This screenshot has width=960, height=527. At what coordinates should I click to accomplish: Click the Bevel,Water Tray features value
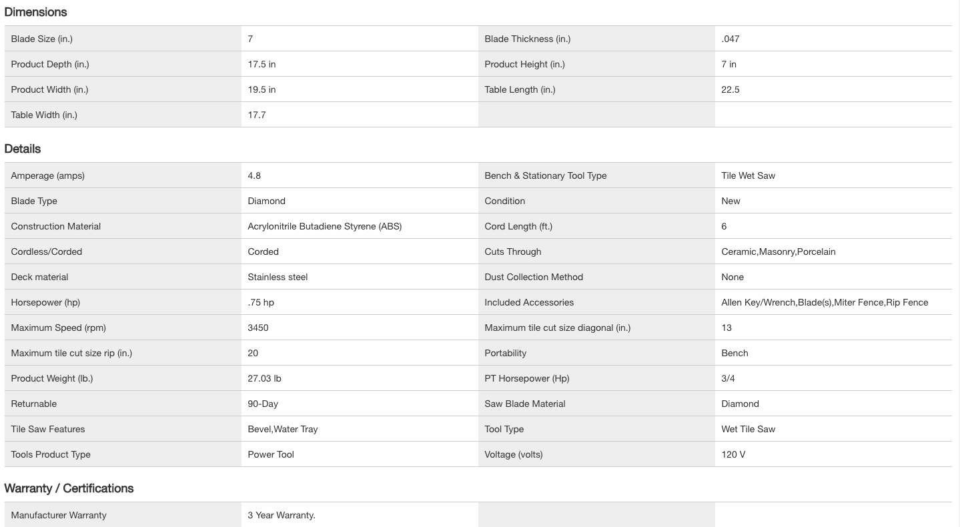[x=282, y=429]
